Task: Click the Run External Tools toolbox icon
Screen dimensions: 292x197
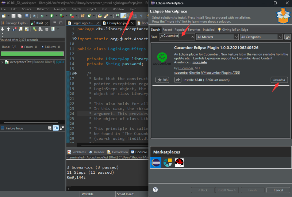Action: [x=72, y=16]
